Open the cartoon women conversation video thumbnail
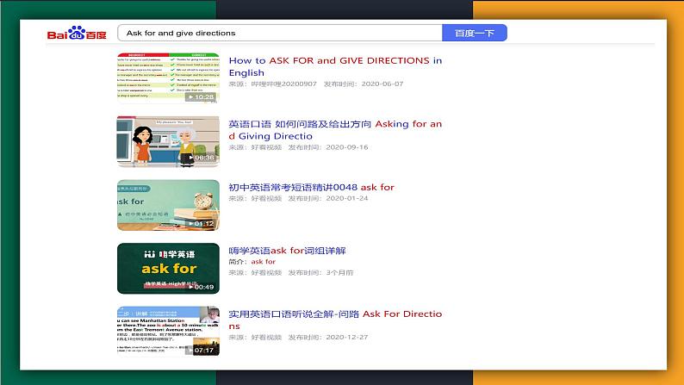Image resolution: width=684 pixels, height=385 pixels. tap(168, 140)
